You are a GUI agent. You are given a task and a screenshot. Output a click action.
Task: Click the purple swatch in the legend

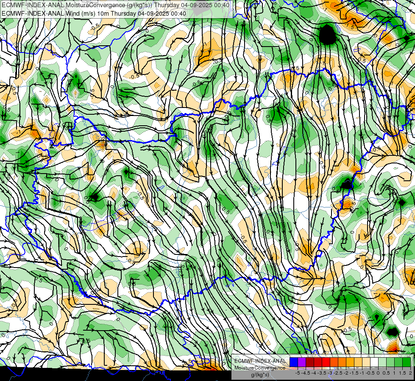pos(302,362)
